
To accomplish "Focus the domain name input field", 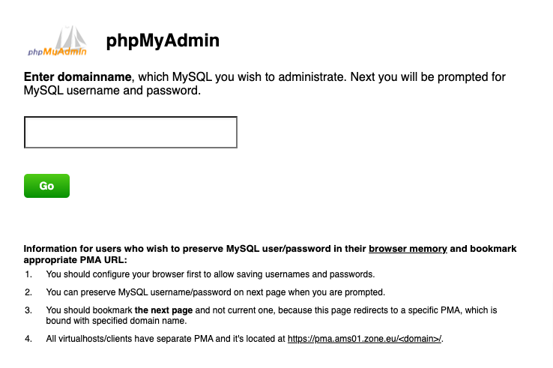I will (131, 133).
